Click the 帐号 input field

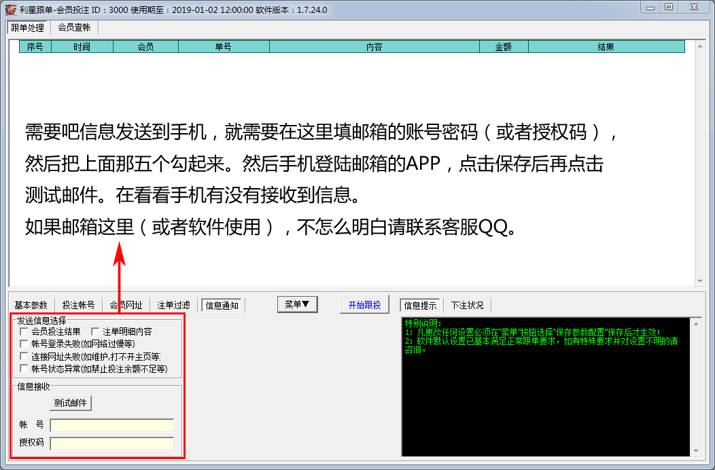(x=112, y=425)
